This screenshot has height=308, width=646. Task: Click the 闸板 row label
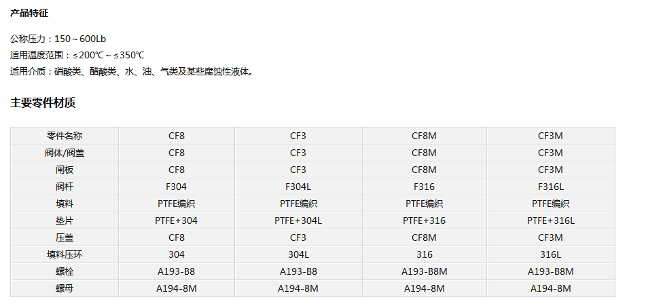pos(65,170)
